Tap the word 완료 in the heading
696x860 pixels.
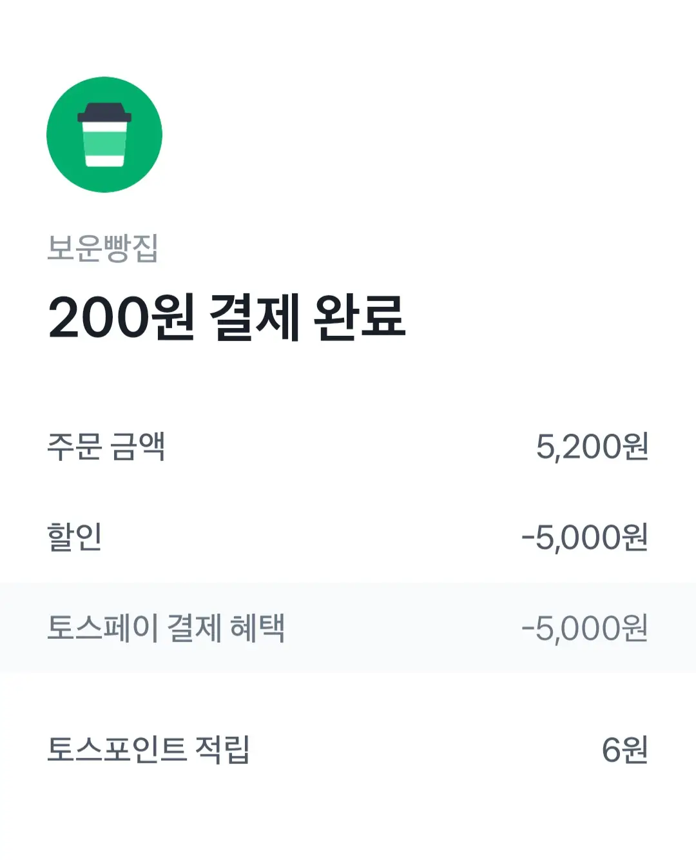coord(360,317)
